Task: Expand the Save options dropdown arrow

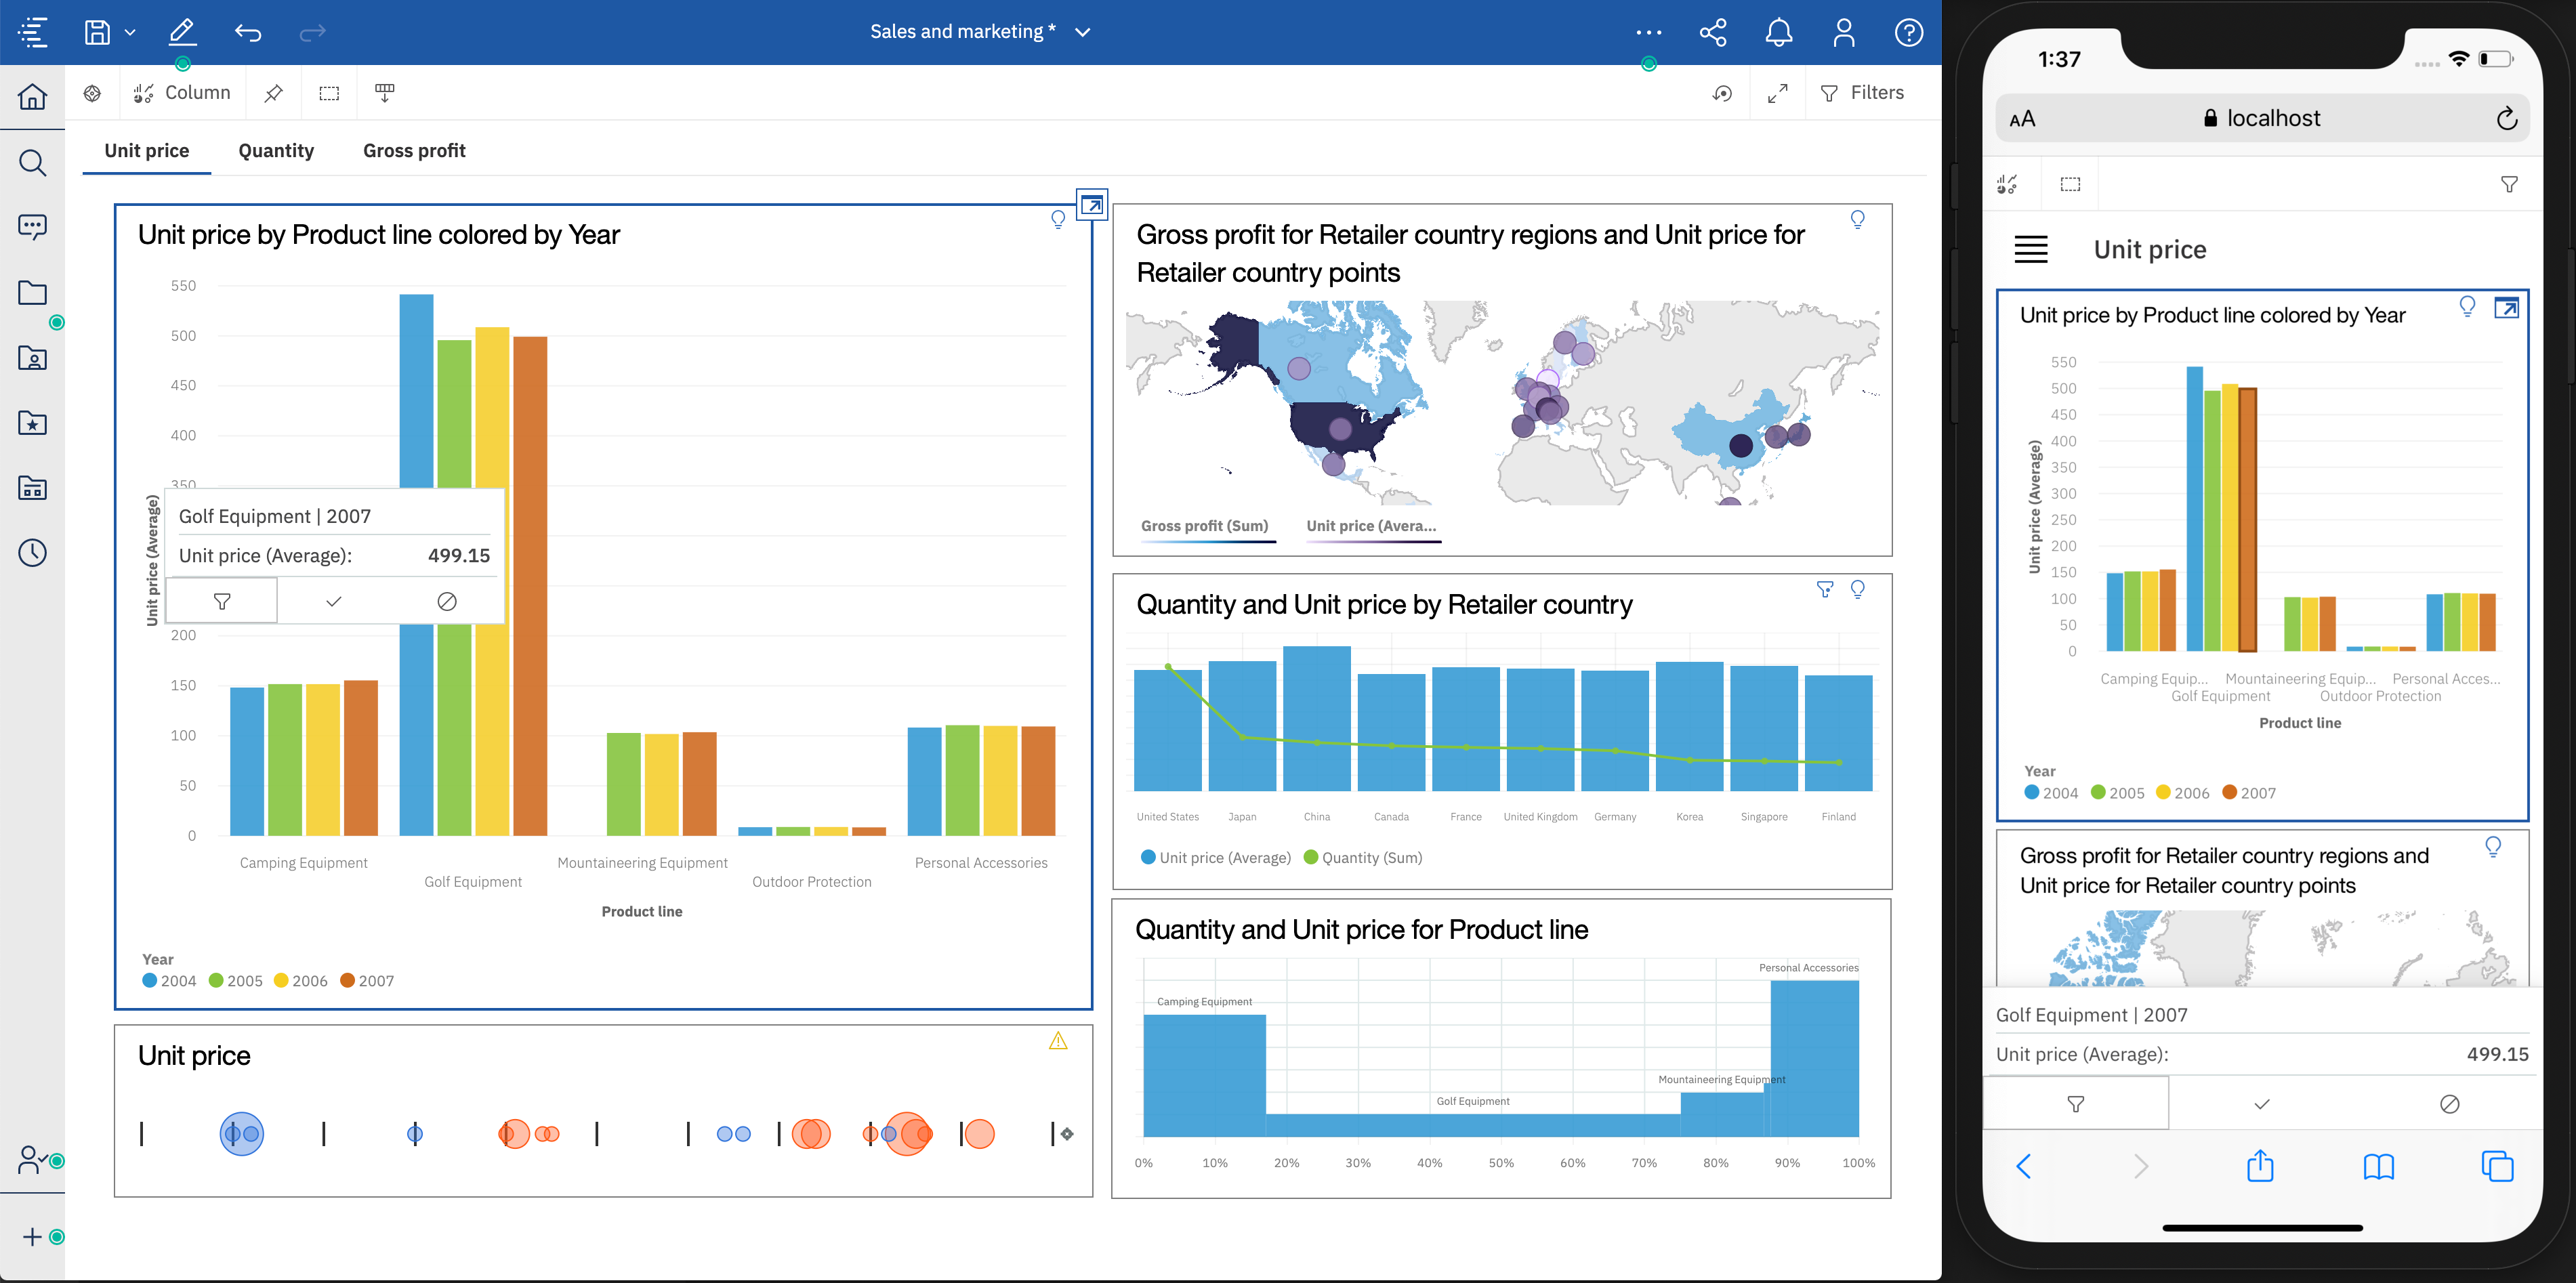Action: [130, 33]
